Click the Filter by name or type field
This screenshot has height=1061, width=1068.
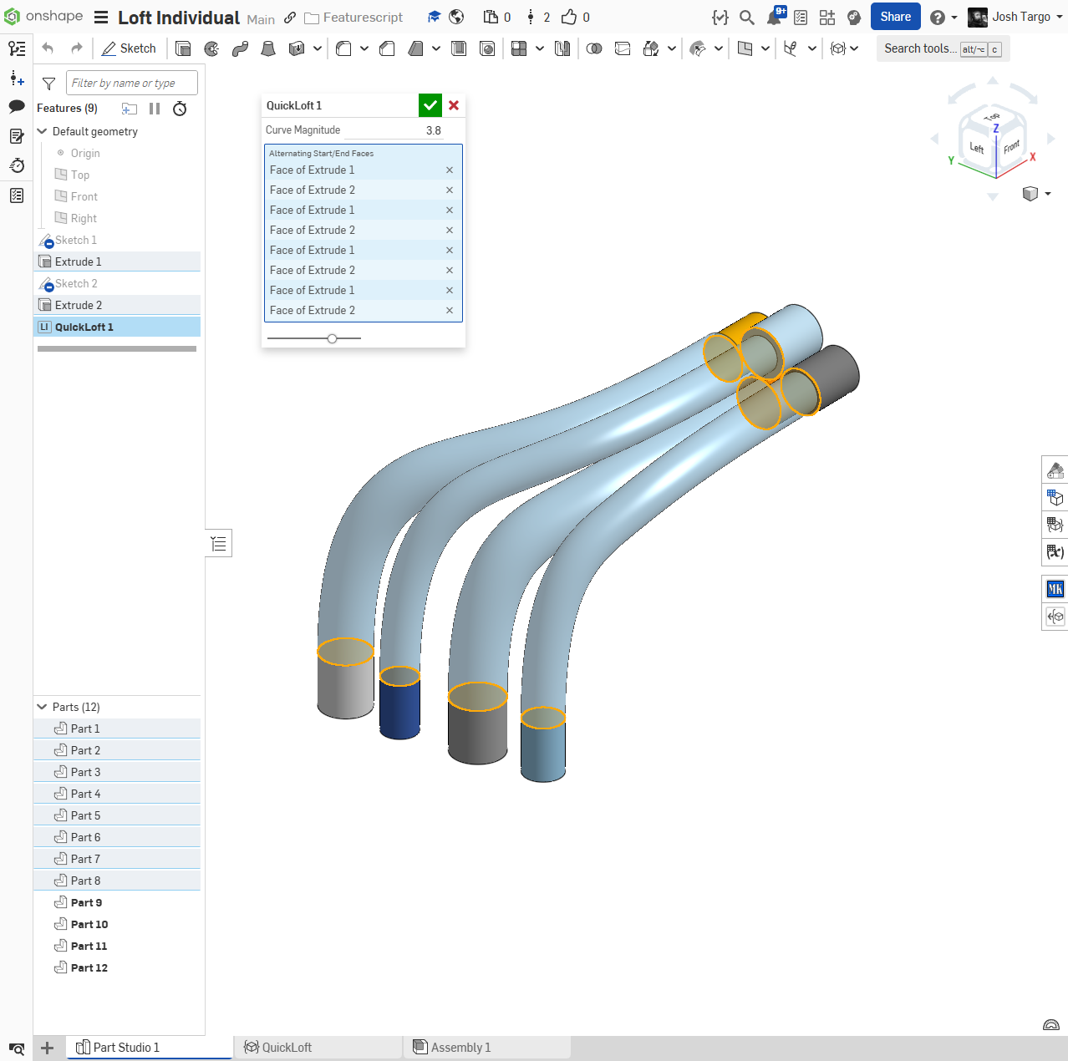132,83
